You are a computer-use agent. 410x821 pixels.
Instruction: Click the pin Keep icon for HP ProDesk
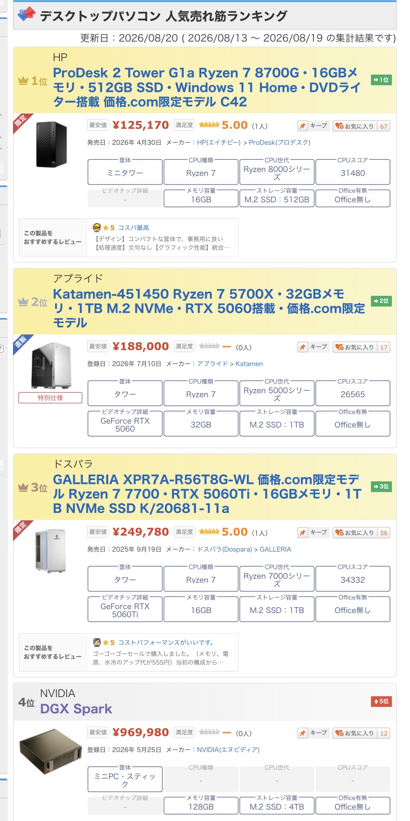pyautogui.click(x=303, y=126)
